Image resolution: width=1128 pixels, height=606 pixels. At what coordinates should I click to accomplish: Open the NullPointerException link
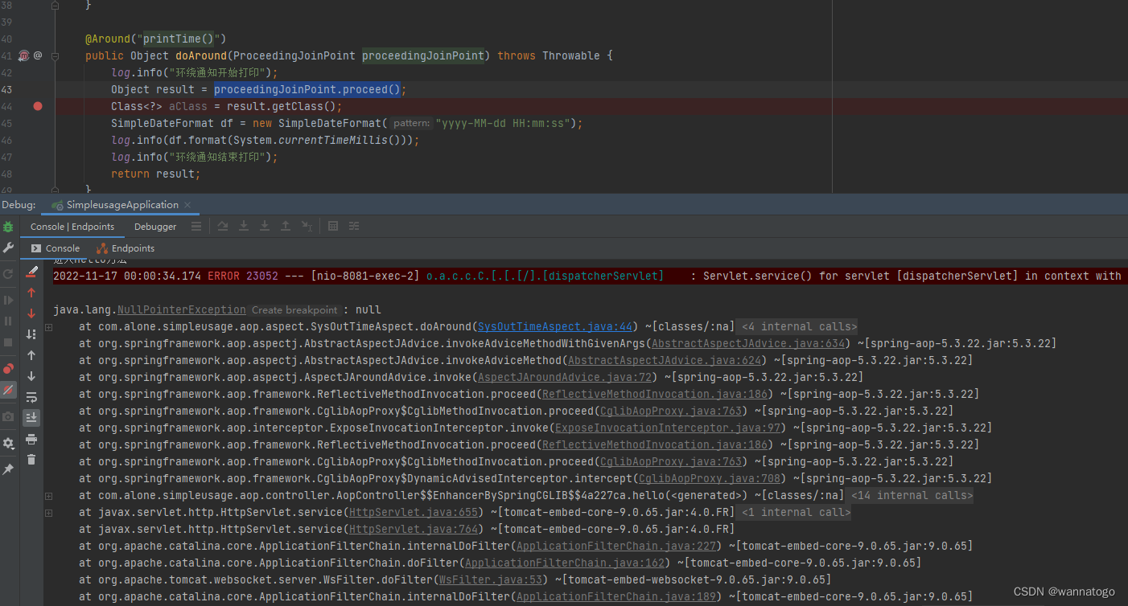(x=182, y=309)
